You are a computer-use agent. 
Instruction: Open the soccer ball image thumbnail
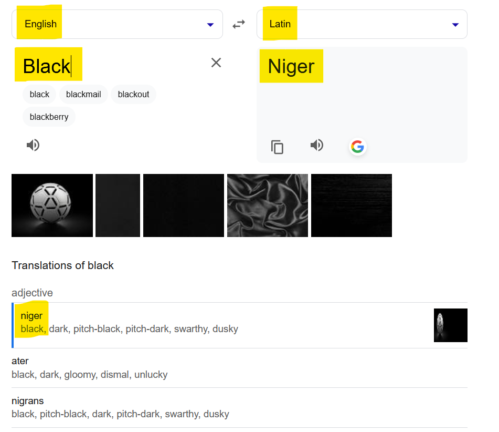pos(52,205)
